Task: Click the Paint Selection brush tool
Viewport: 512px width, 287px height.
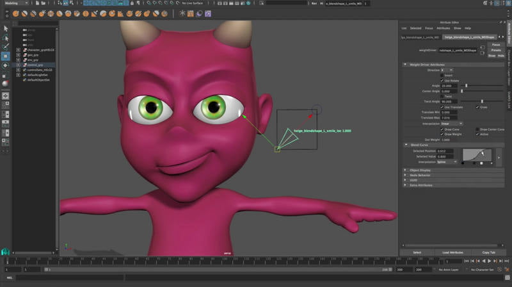Action: 5,47
